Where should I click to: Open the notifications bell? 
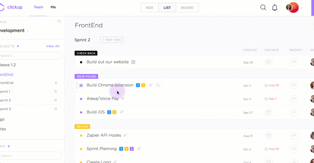275,7
